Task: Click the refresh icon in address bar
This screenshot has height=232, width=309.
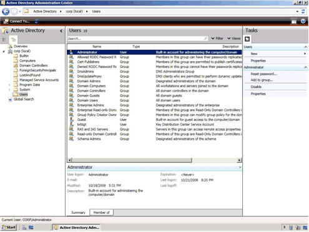Action: click(x=303, y=11)
